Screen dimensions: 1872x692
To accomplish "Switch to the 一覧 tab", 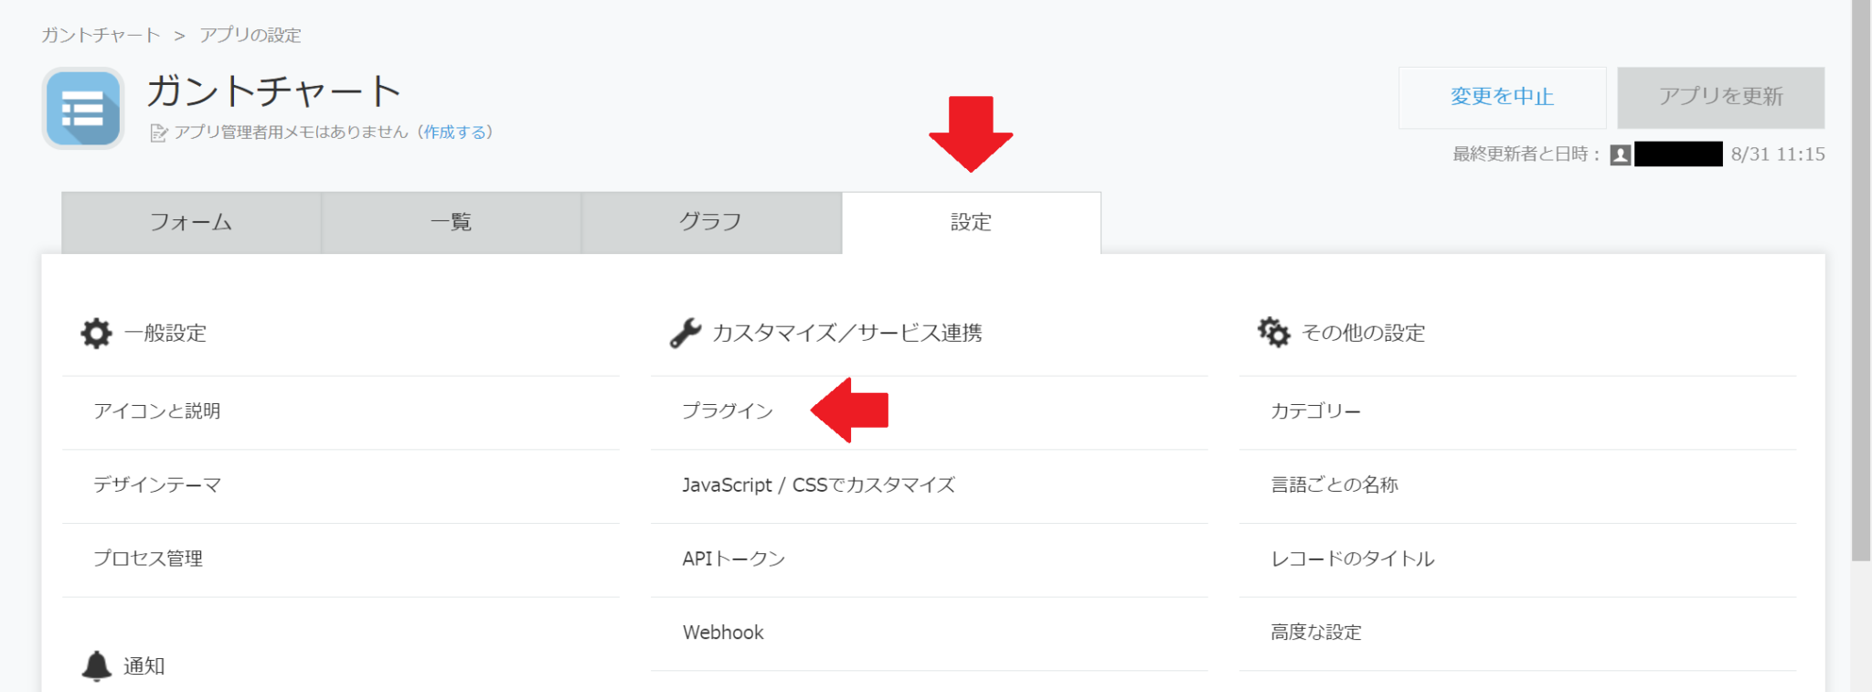I will [x=451, y=223].
